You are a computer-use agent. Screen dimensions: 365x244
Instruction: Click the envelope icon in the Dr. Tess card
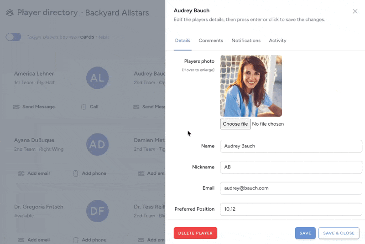pyautogui.click(x=141, y=240)
